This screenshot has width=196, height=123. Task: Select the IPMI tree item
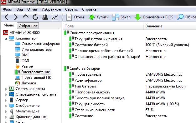pos(22,61)
